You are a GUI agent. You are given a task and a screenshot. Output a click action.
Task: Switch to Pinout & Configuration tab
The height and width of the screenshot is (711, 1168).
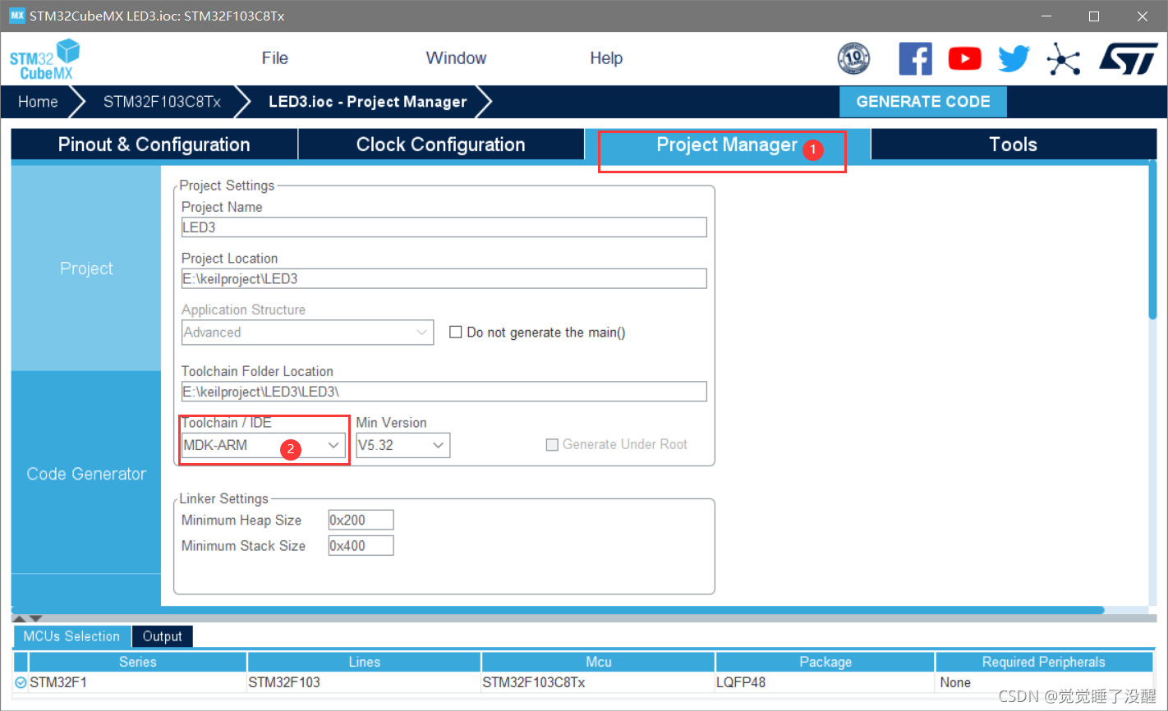(x=154, y=144)
